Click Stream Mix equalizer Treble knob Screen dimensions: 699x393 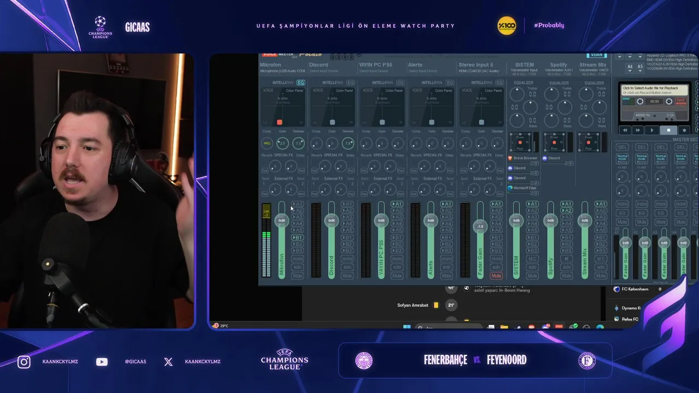coord(586,94)
